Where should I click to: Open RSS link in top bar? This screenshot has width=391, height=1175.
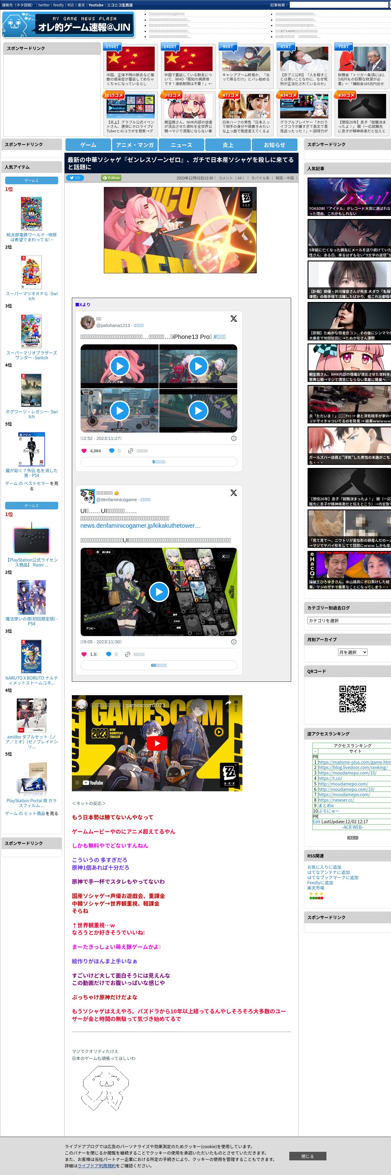71,5
